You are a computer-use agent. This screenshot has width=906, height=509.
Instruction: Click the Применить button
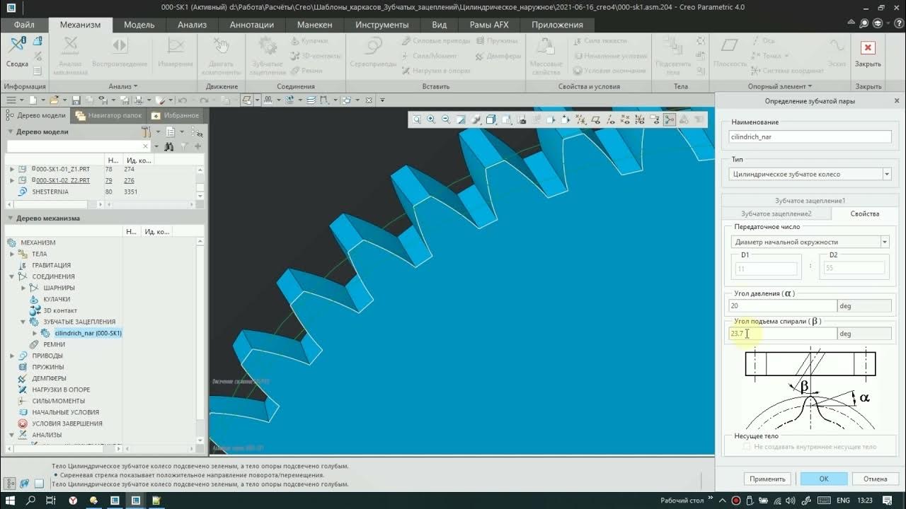768,479
